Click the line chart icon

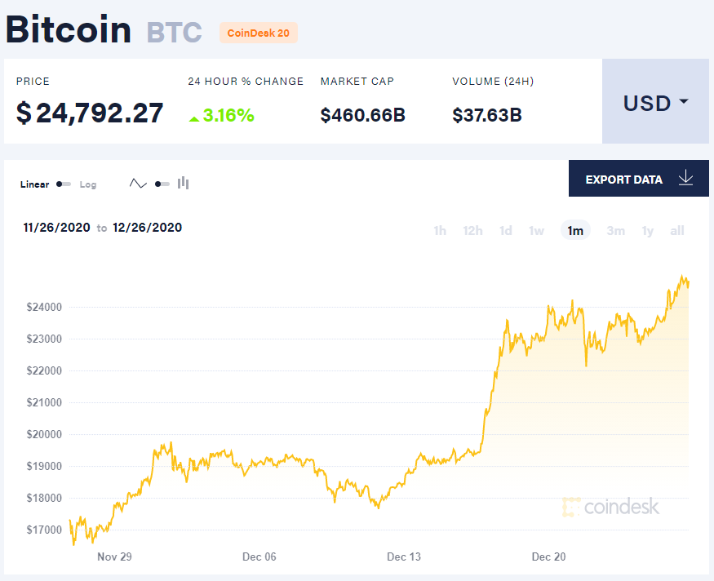(138, 184)
